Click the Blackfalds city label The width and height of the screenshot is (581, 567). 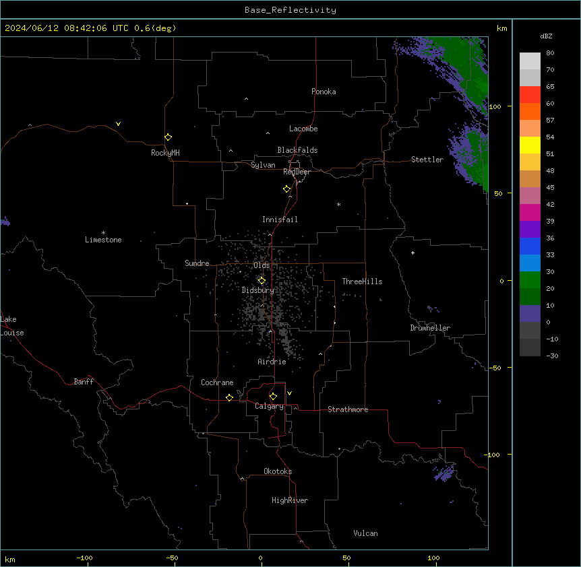click(297, 150)
